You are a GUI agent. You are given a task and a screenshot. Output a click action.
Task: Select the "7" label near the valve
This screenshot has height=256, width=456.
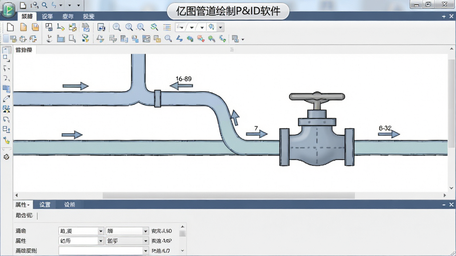[256, 128]
